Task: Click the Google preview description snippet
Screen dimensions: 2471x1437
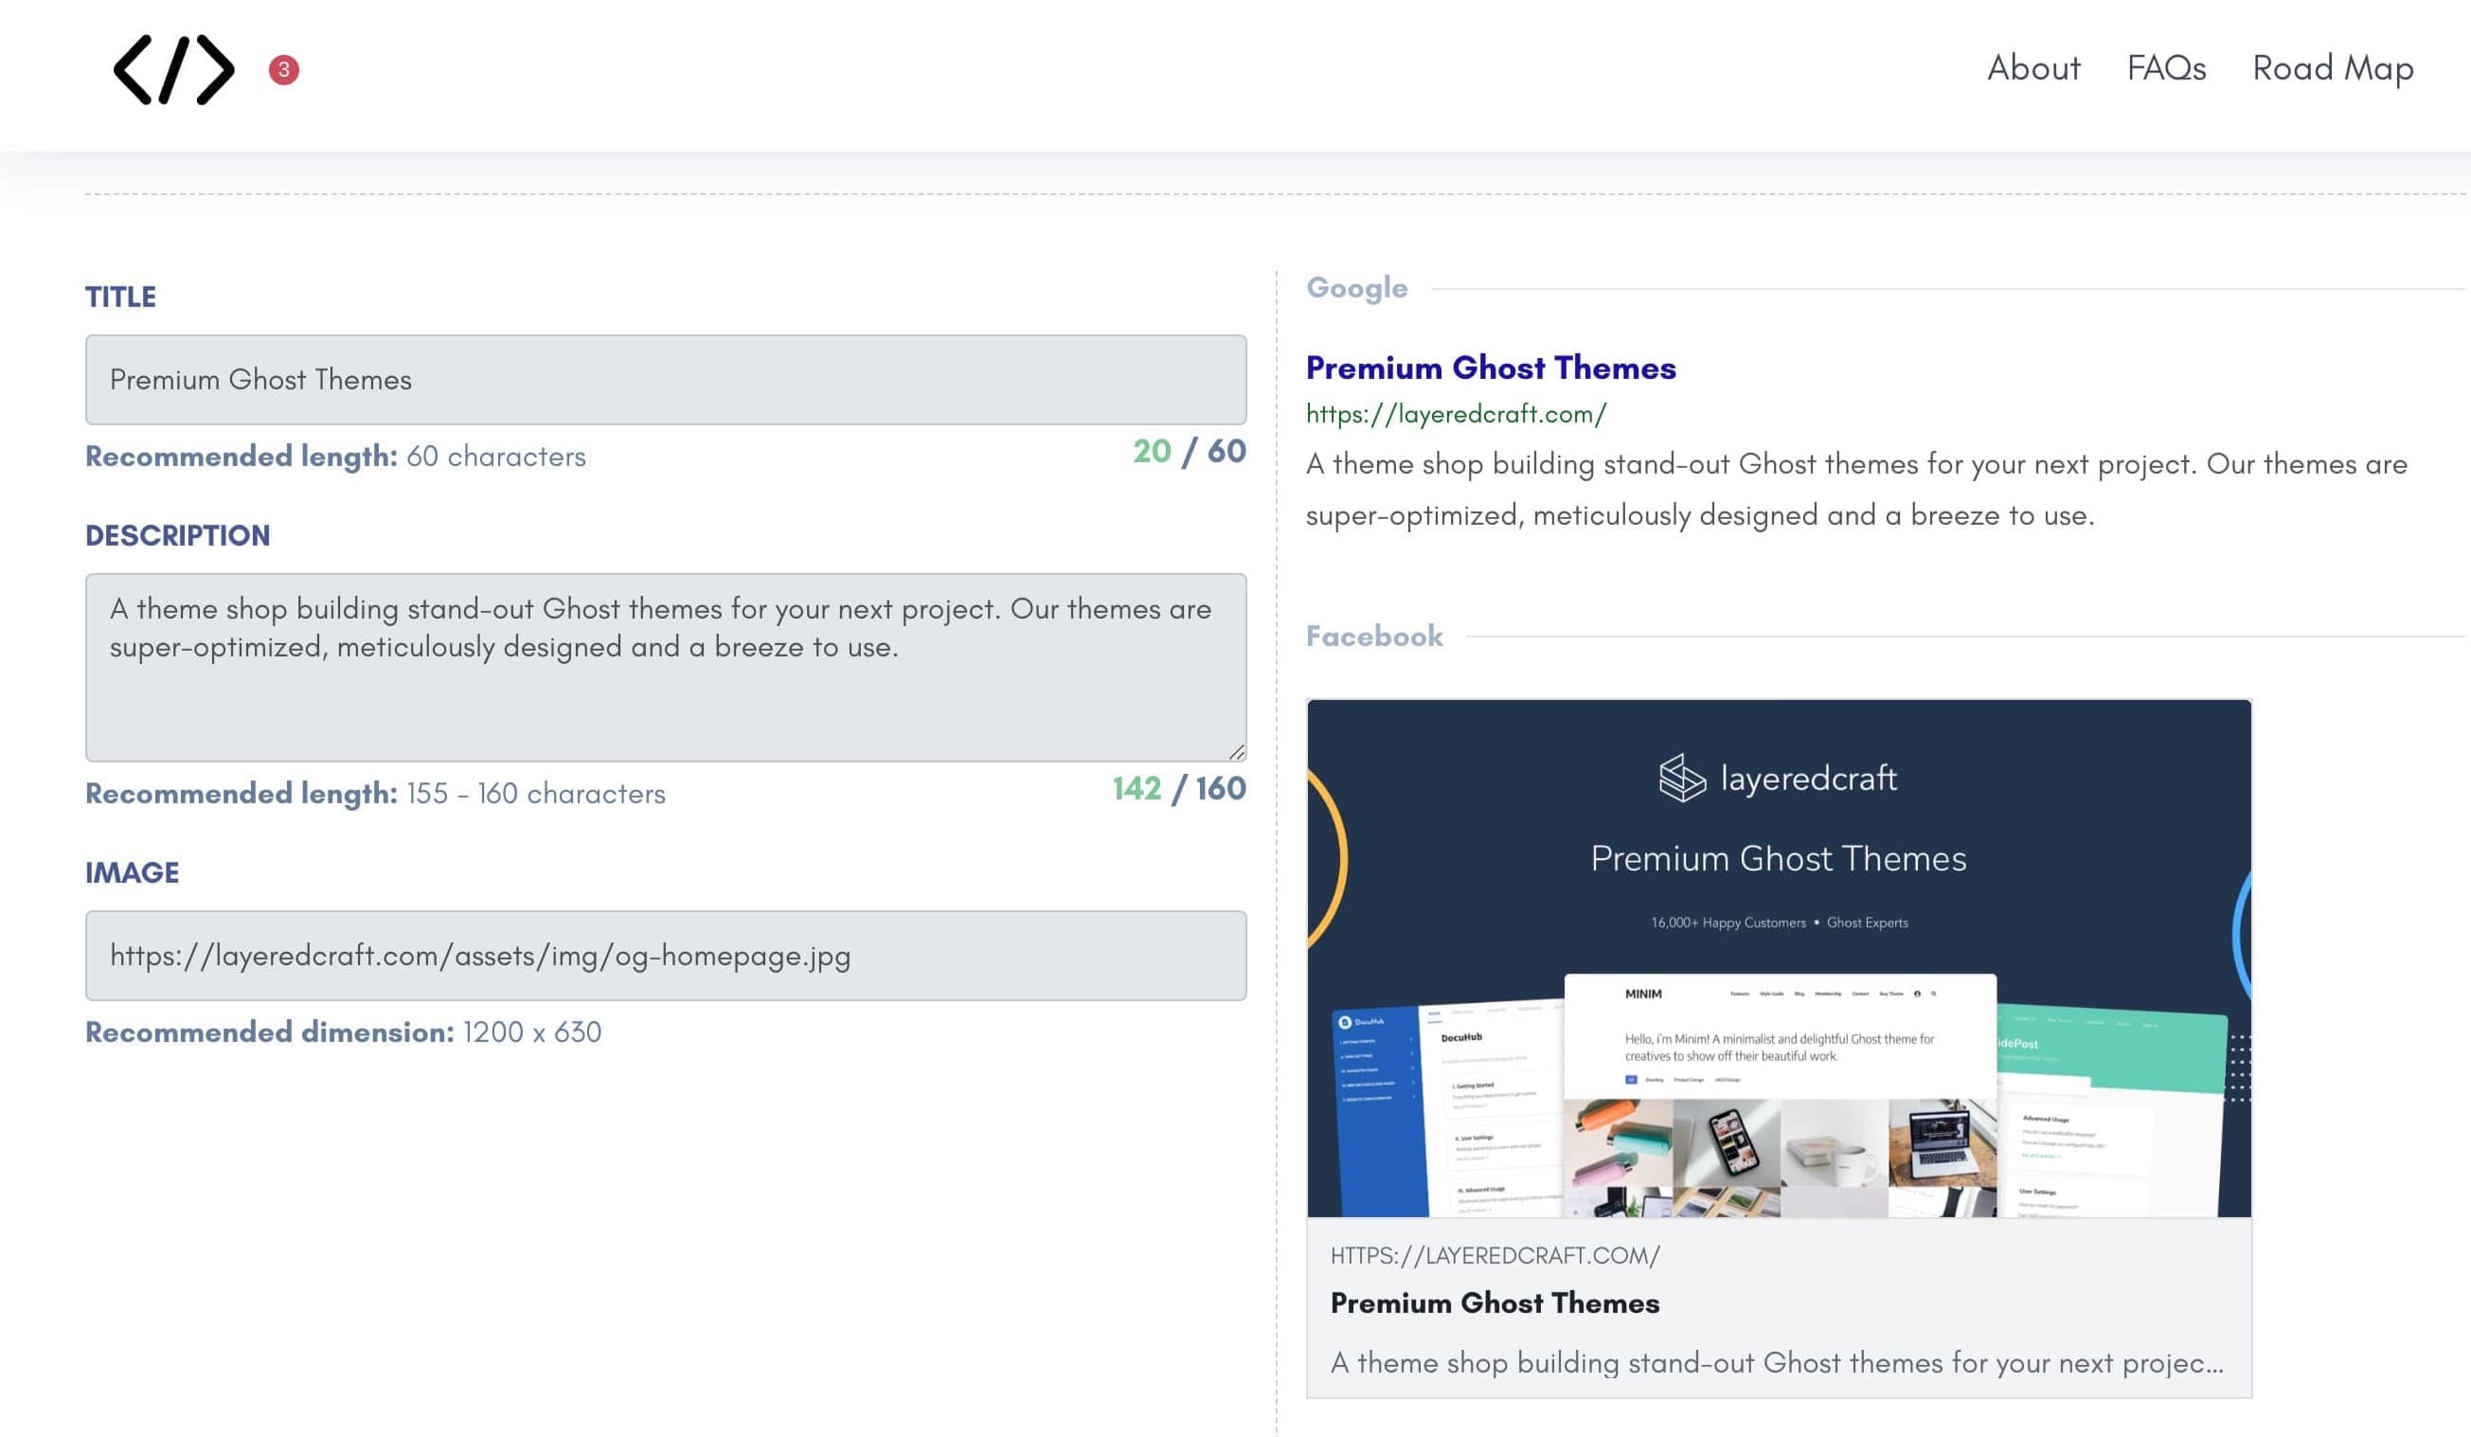Action: [1853, 490]
